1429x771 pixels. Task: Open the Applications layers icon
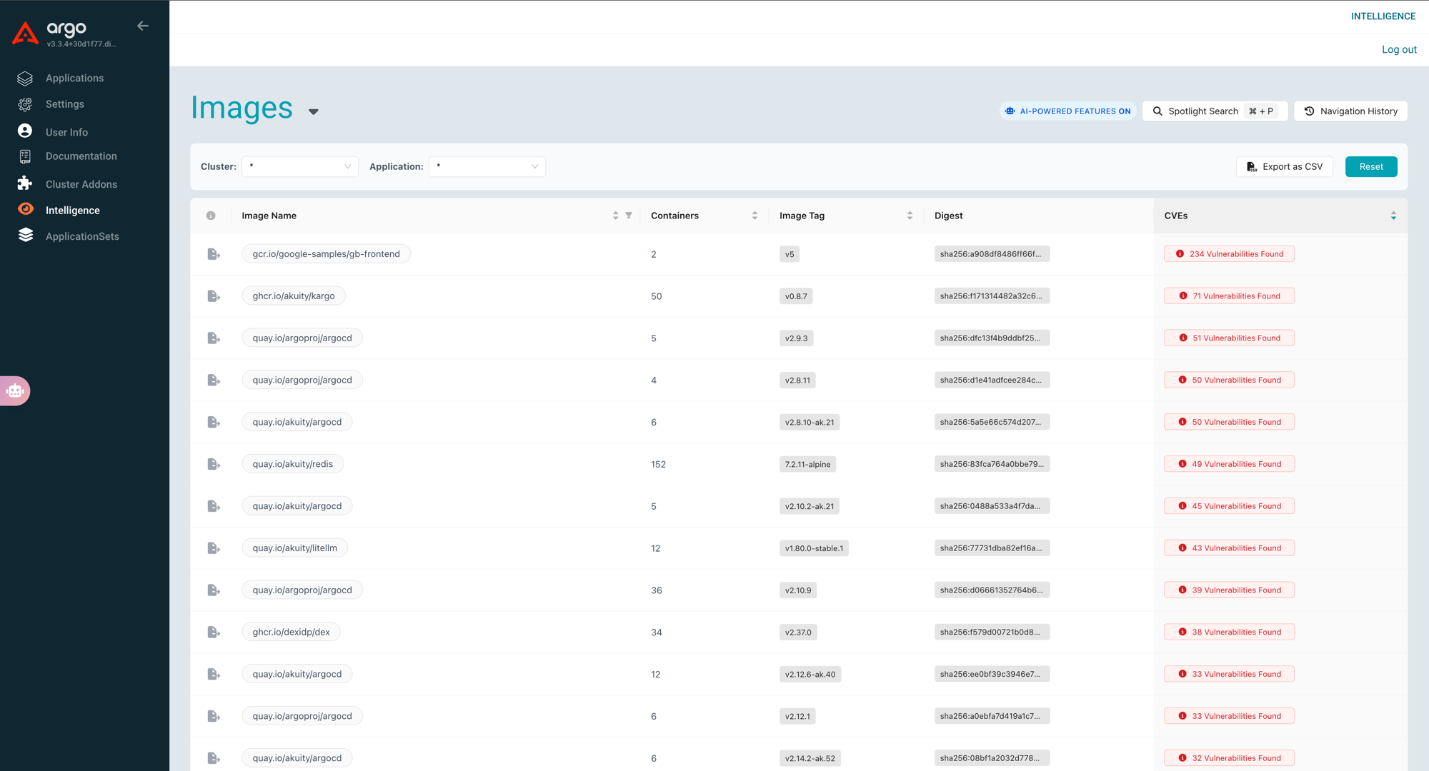[x=25, y=78]
